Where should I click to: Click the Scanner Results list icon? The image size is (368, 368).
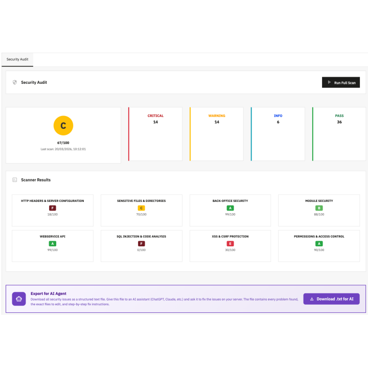coord(15,180)
